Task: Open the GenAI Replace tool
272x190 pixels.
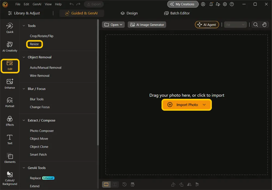Action: tap(35, 178)
